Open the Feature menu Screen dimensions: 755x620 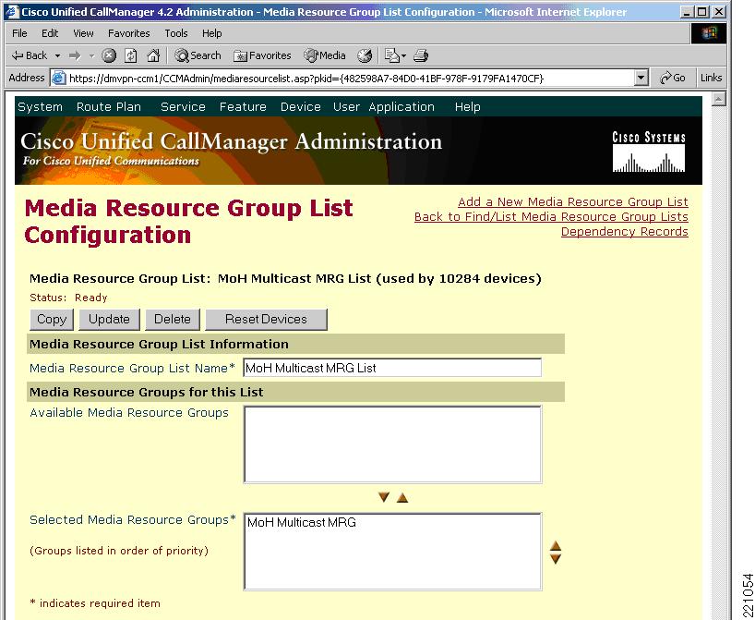click(243, 107)
